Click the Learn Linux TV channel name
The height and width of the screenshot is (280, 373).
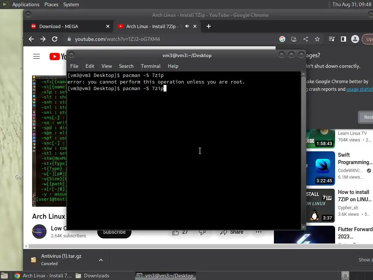[x=352, y=133]
